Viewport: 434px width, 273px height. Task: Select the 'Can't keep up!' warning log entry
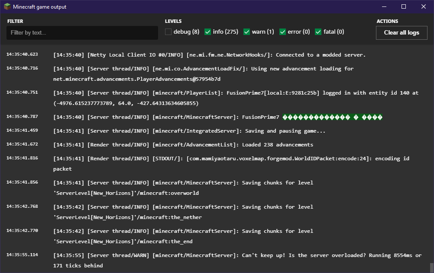237,260
